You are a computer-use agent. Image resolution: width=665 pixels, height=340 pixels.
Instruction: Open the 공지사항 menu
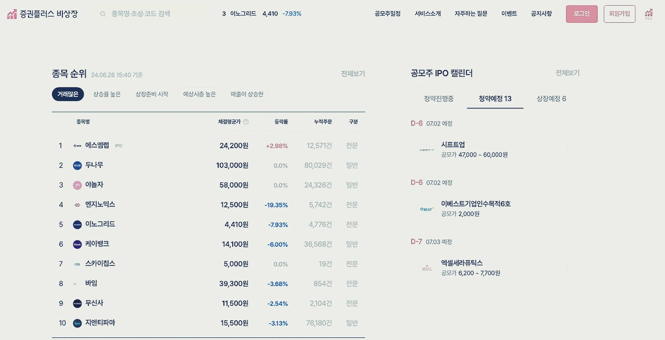click(541, 14)
